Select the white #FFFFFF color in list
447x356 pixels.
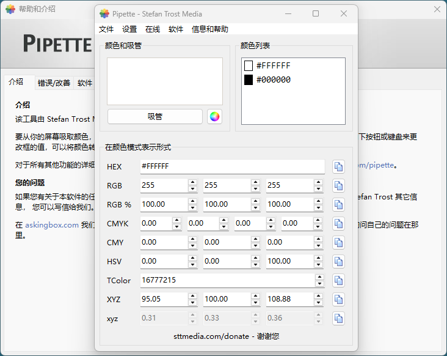click(x=272, y=65)
